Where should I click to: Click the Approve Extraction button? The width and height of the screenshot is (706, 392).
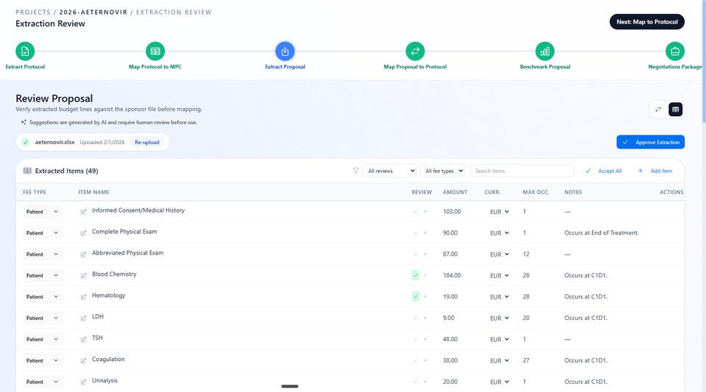651,142
